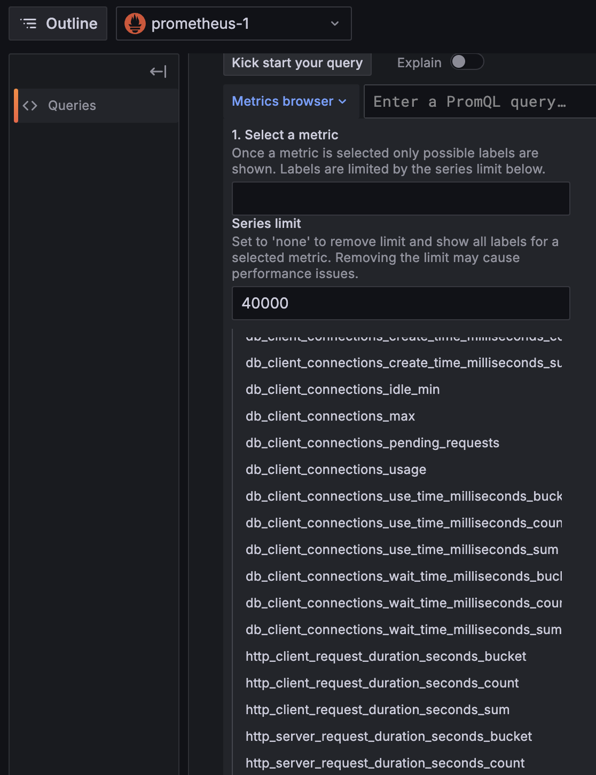Select the db_client_connections_usage metric
This screenshot has height=775, width=596.
point(336,470)
